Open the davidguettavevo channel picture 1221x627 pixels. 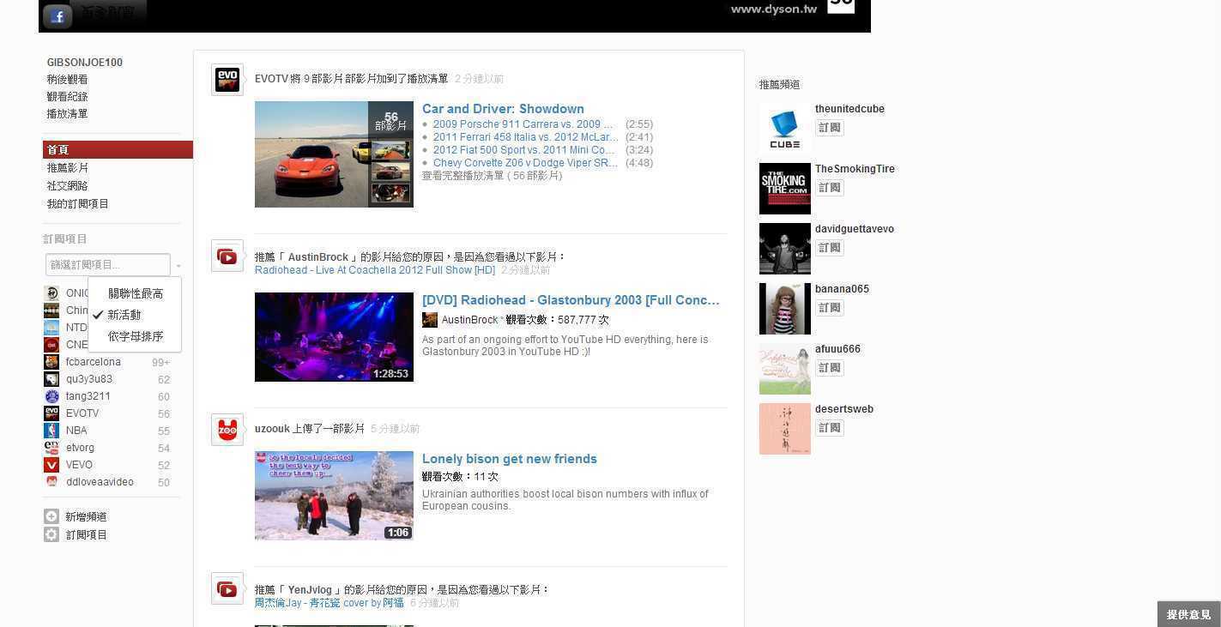(x=785, y=249)
